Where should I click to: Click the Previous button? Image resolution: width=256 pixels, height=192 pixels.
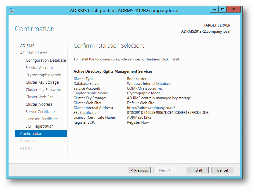(139, 170)
